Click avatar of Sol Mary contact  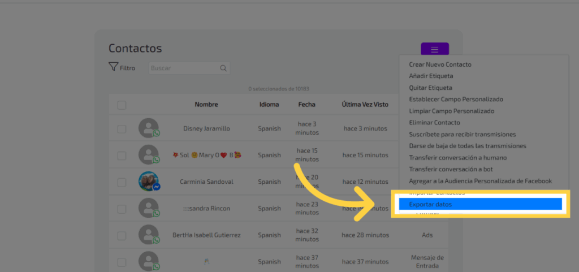149,155
